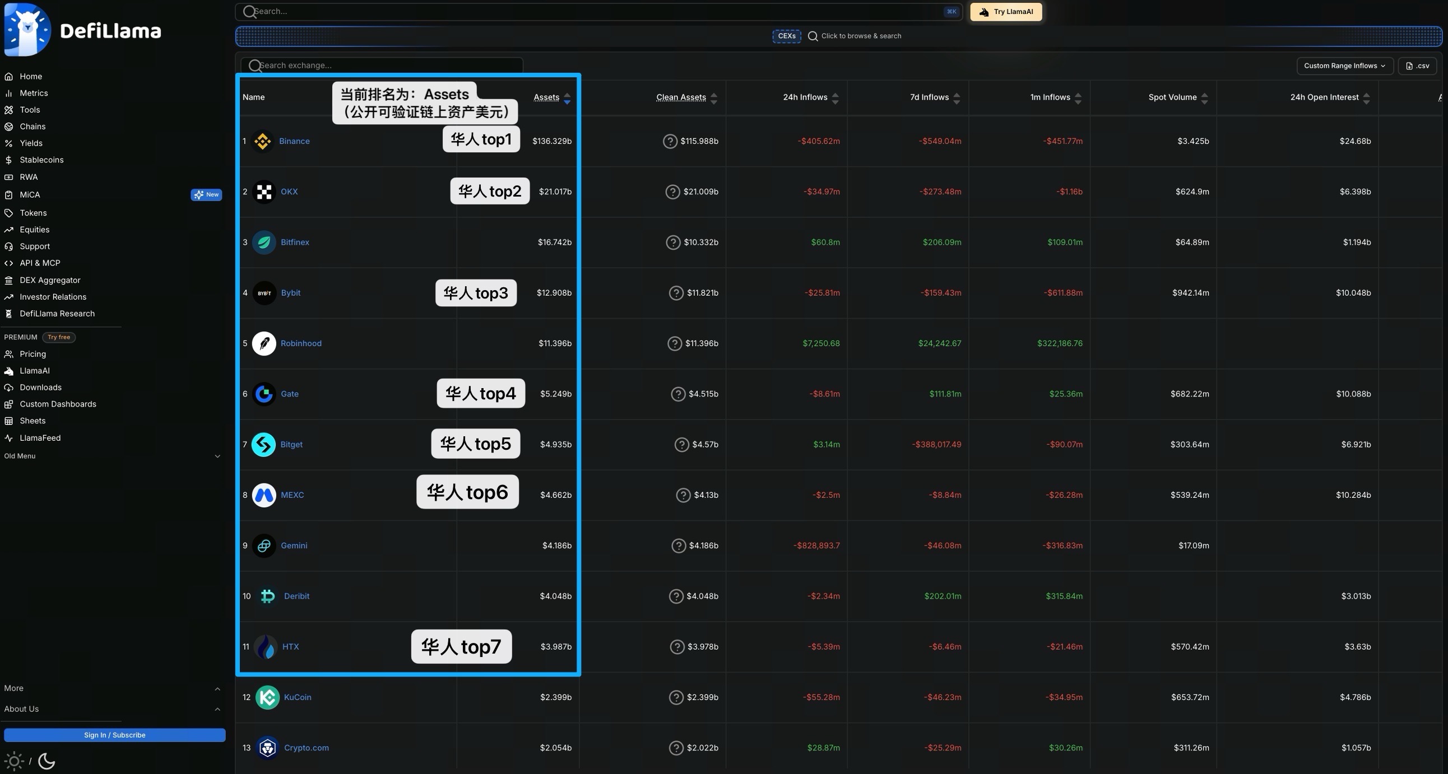The width and height of the screenshot is (1448, 774).
Task: Switch to dark theme moon icon
Action: [x=46, y=762]
